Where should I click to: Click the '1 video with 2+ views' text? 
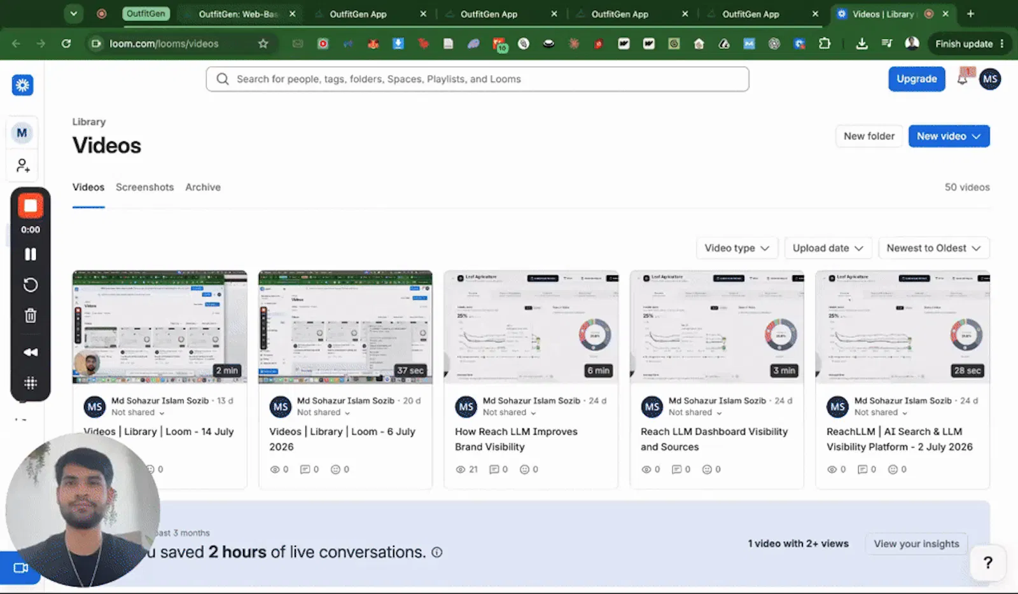pyautogui.click(x=798, y=544)
